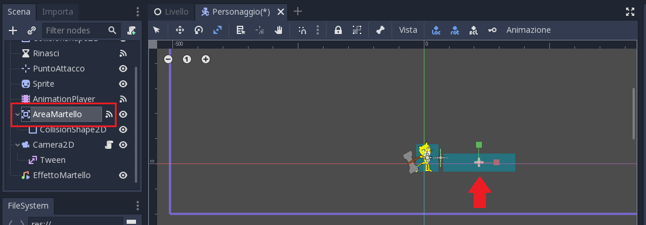Image resolution: width=646 pixels, height=225 pixels.
Task: Hide CollisionShape2D under AreaMartello
Action: pyautogui.click(x=123, y=129)
